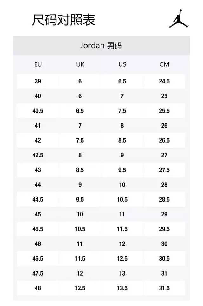Click EU size 42.5 cell

(38, 155)
